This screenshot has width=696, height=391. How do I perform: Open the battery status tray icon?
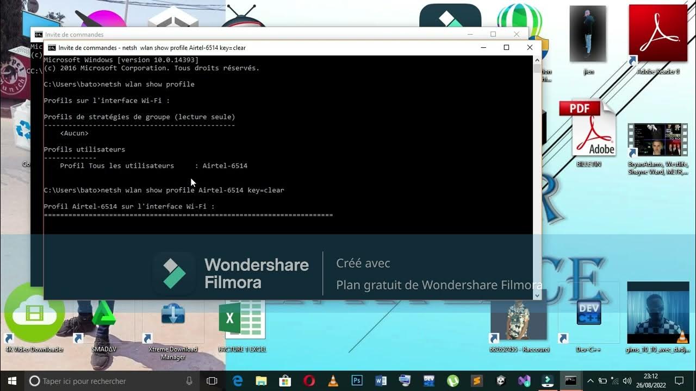coord(602,381)
